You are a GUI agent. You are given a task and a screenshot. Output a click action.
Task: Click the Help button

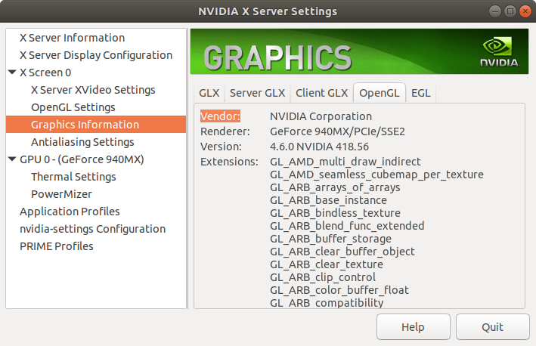point(414,327)
